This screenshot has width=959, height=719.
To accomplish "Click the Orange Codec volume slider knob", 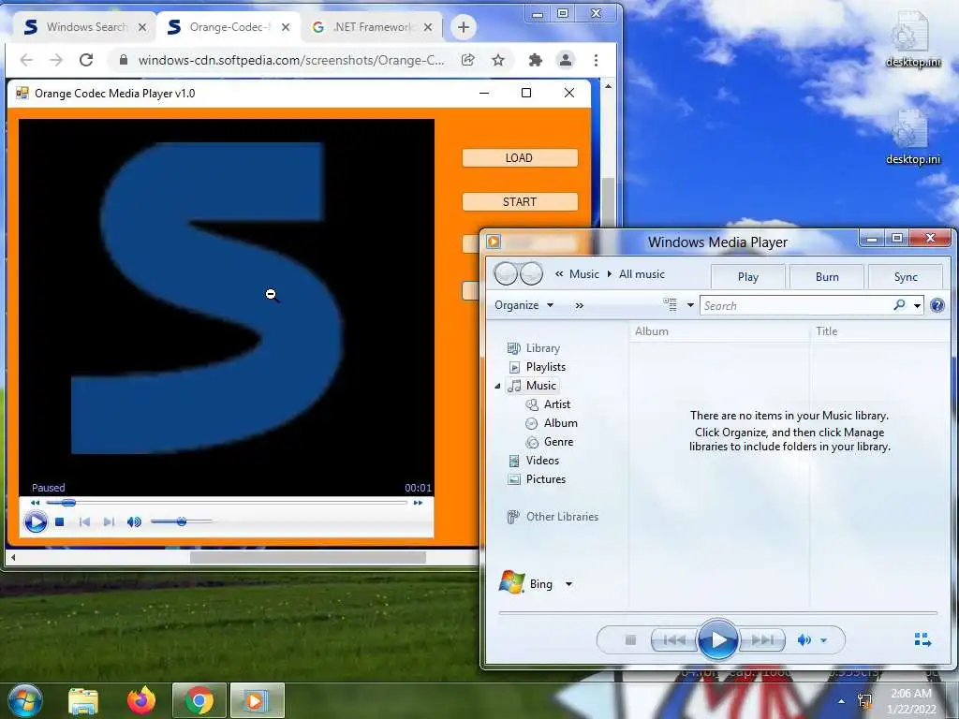I will (x=181, y=521).
